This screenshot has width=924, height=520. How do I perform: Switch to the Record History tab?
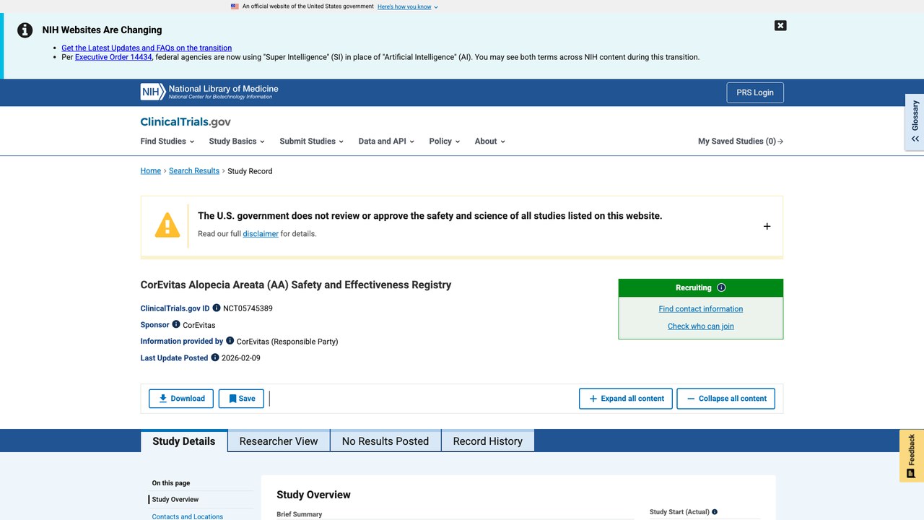pyautogui.click(x=488, y=441)
